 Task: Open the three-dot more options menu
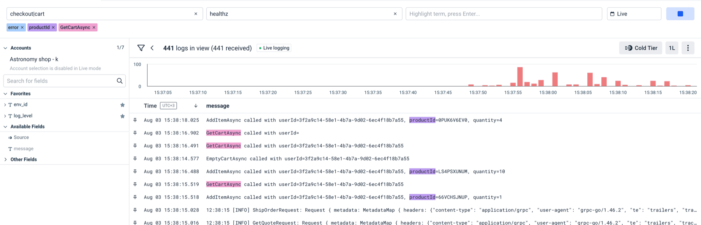(x=688, y=48)
